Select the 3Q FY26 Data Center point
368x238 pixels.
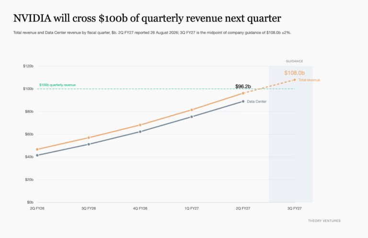(x=89, y=144)
